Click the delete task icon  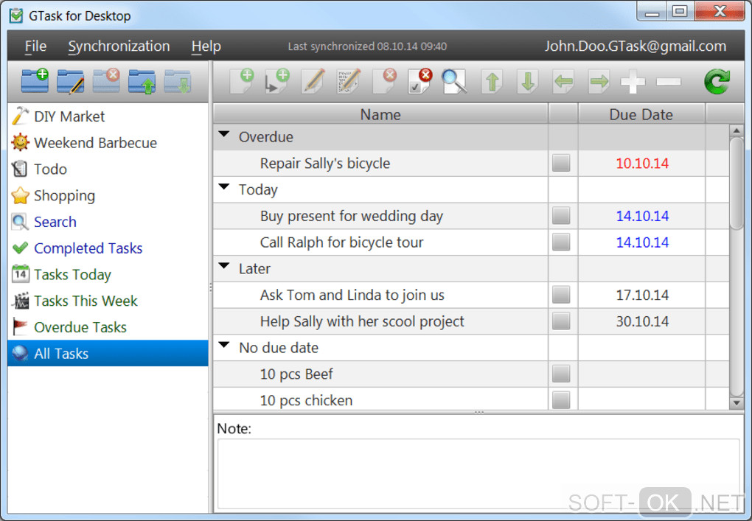tap(385, 81)
